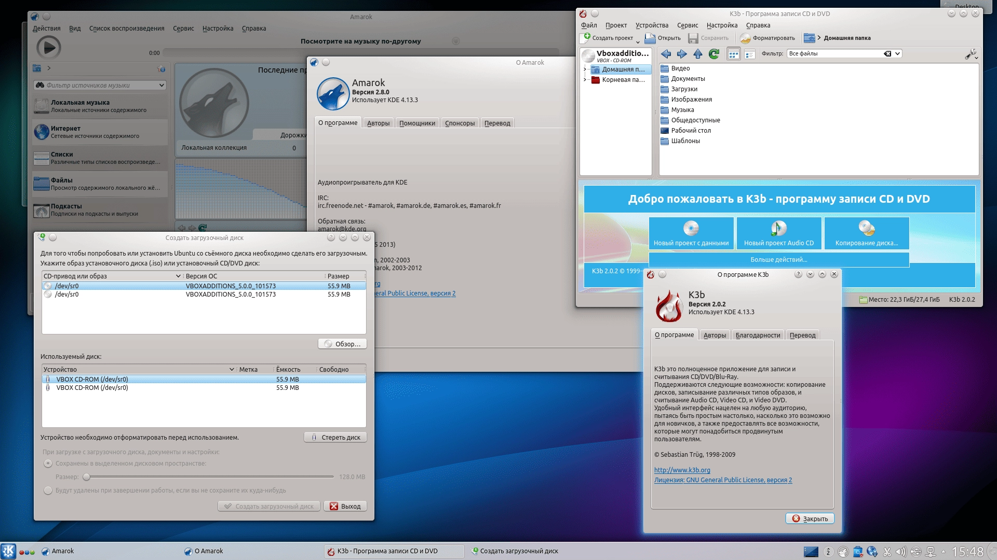
Task: Click the Amarok browser home folder icon
Action: click(37, 68)
